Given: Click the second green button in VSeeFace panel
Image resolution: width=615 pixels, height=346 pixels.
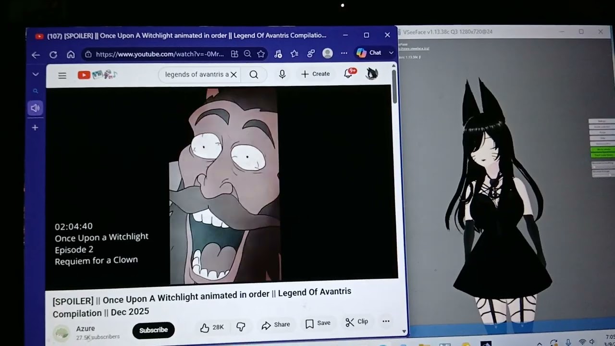Looking at the screenshot, I should (603, 155).
